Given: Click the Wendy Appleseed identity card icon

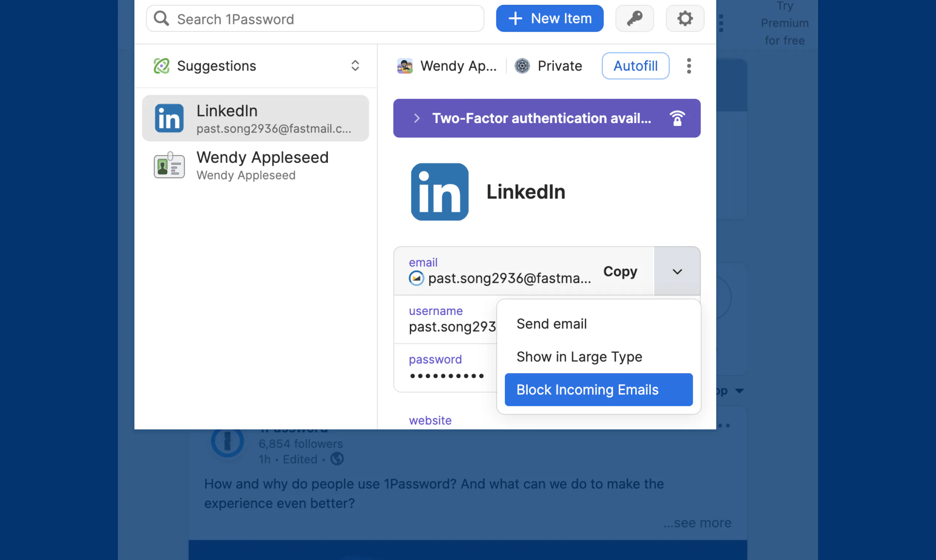Looking at the screenshot, I should [x=169, y=165].
